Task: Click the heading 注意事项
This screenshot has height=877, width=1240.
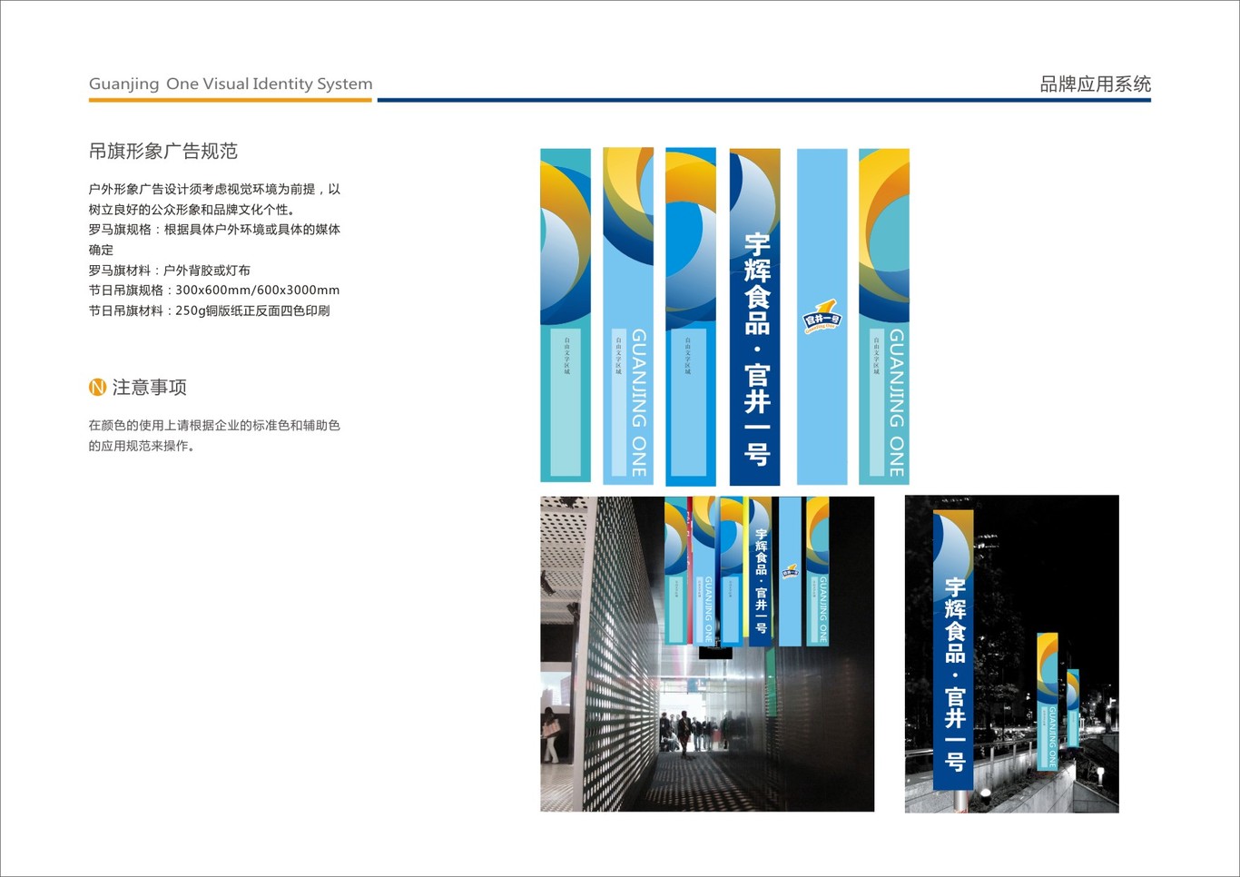Action: click(x=150, y=388)
